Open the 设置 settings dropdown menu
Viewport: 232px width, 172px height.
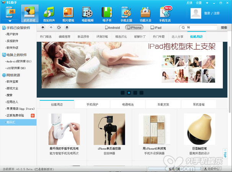pyautogui.click(x=199, y=3)
